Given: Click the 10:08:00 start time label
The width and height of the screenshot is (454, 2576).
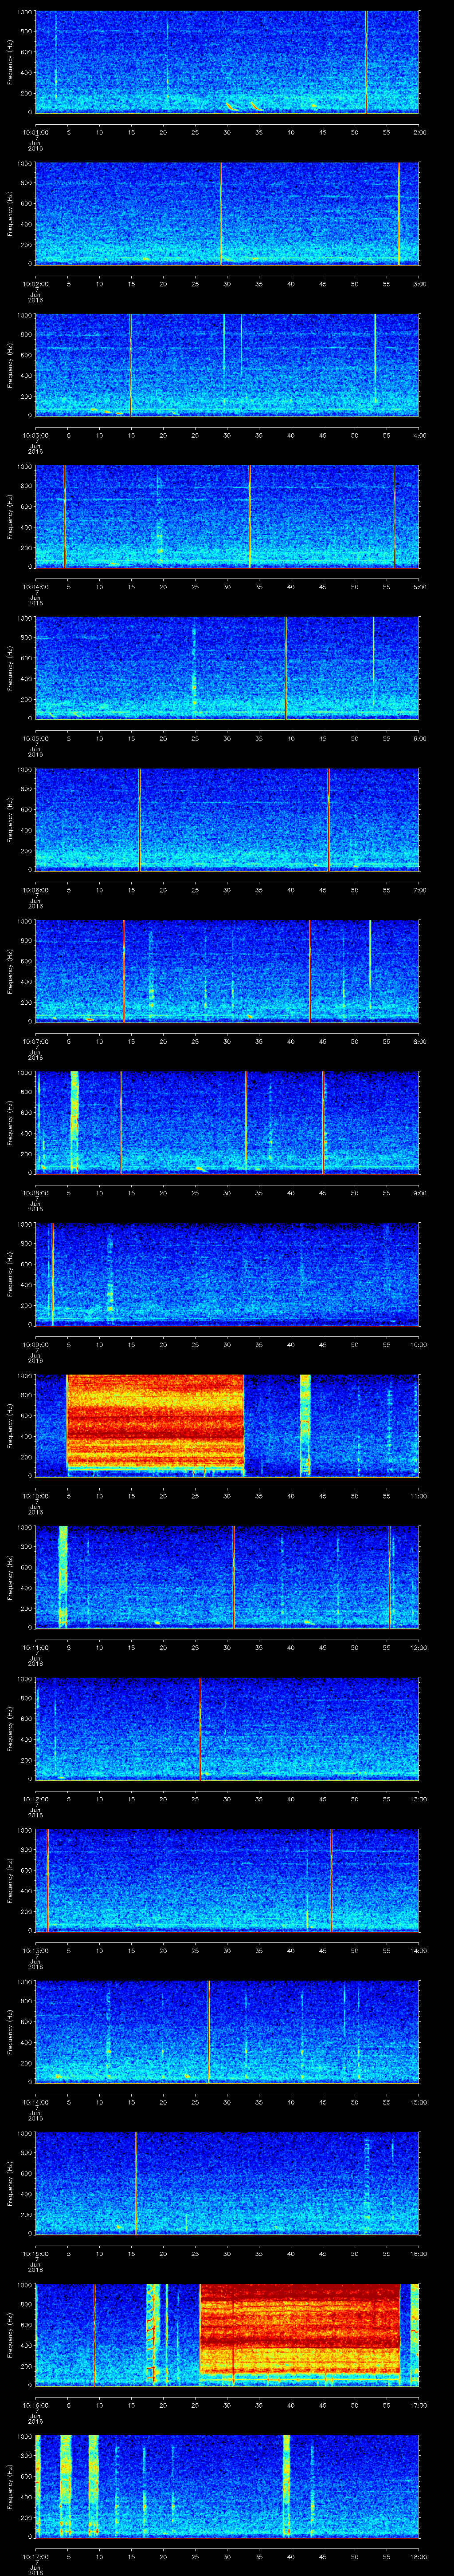Looking at the screenshot, I should [x=36, y=1192].
